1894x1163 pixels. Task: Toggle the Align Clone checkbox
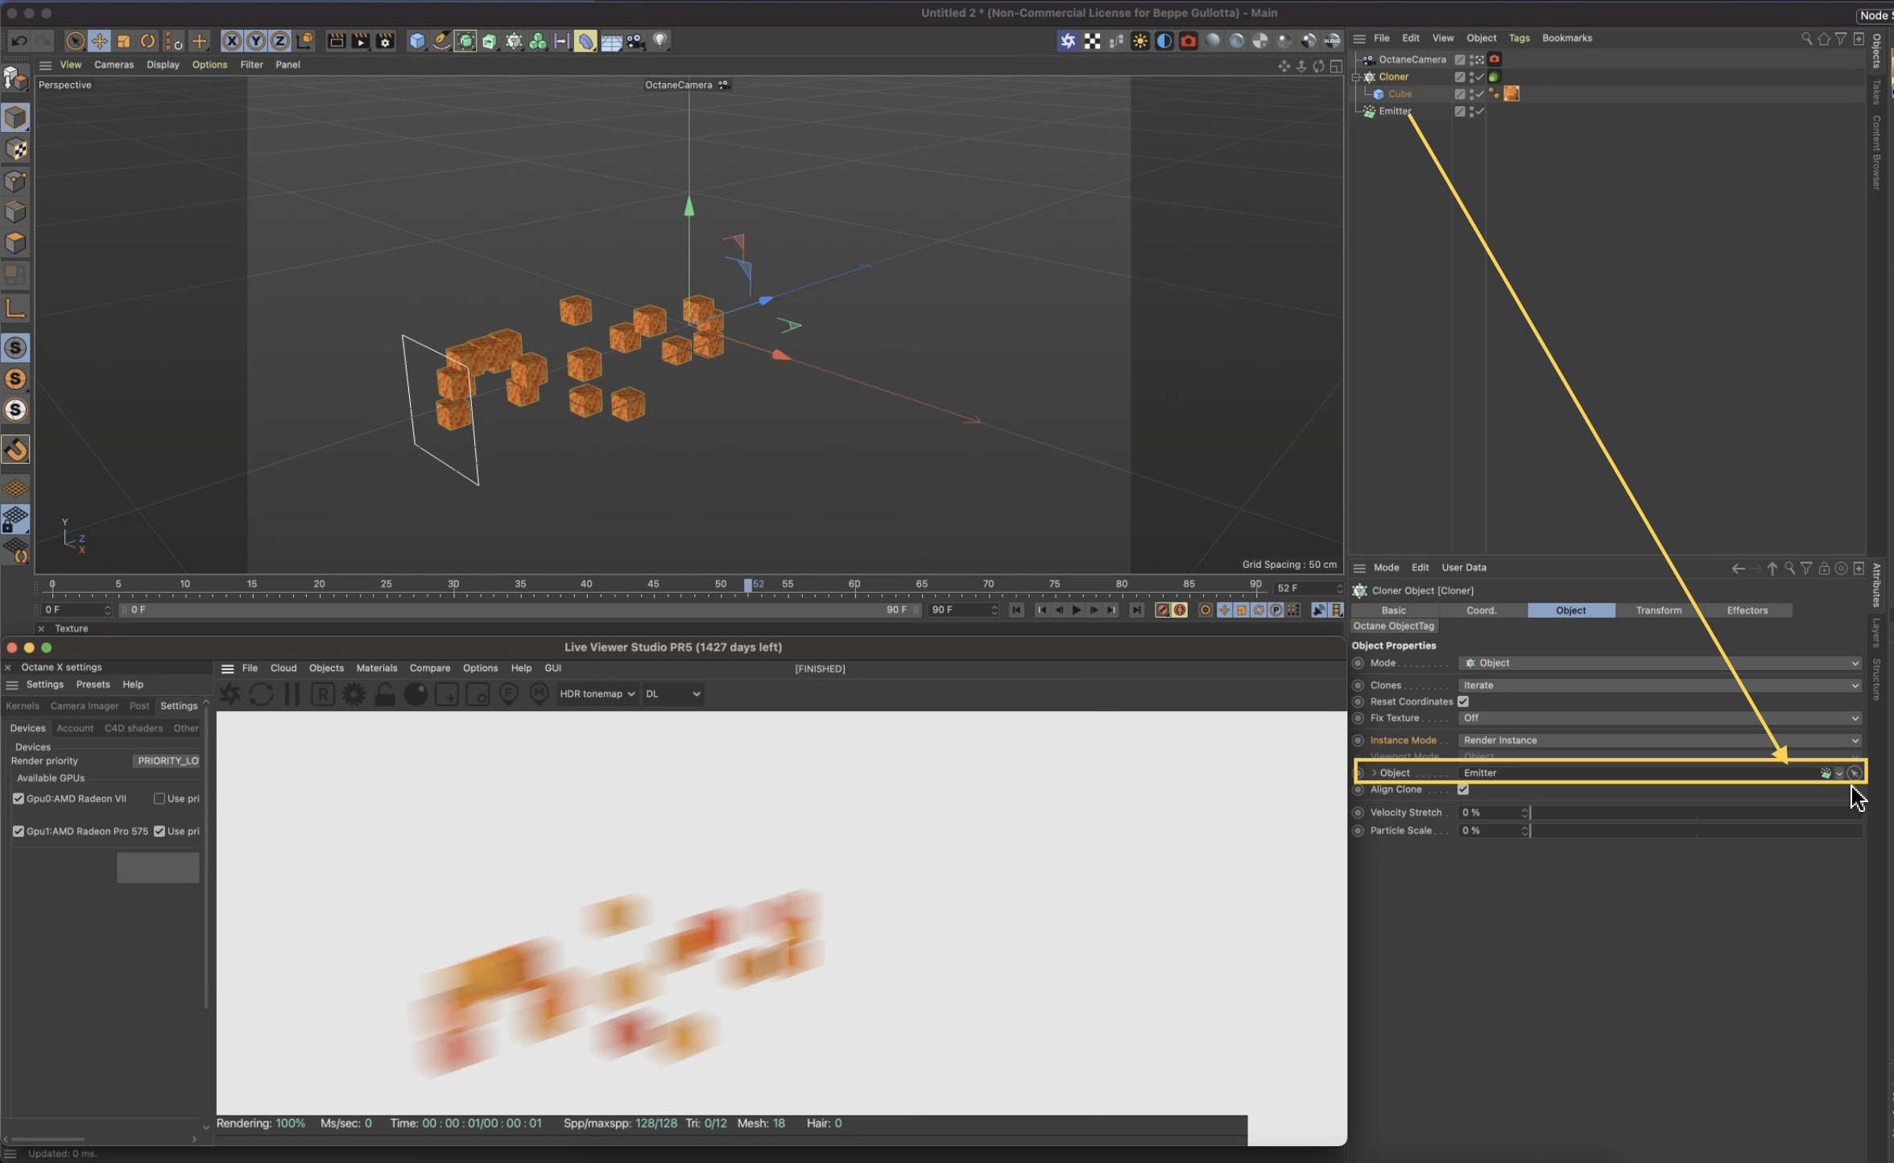click(x=1463, y=789)
